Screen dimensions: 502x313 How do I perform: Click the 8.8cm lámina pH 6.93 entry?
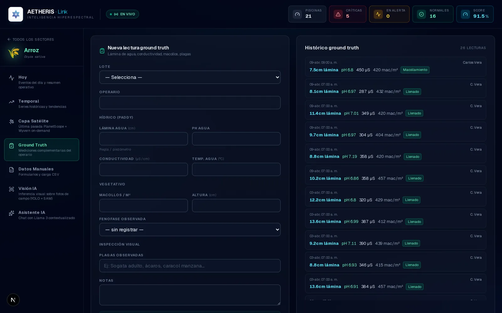[395, 262]
